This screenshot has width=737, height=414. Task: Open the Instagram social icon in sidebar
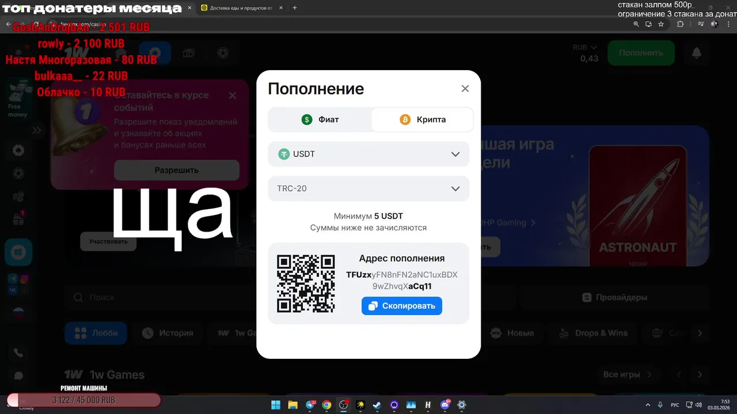coord(24,279)
